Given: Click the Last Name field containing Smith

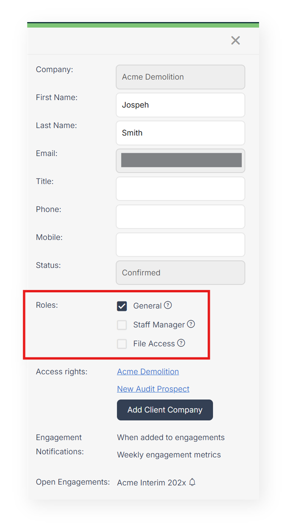Looking at the screenshot, I should click(180, 133).
